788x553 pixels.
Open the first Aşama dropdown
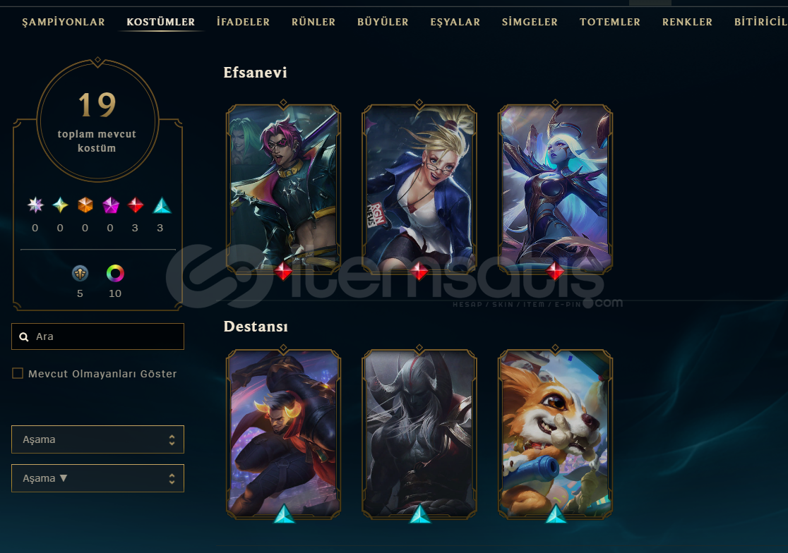tap(97, 439)
